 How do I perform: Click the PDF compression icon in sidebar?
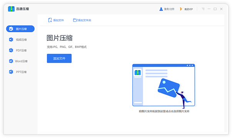(11, 50)
